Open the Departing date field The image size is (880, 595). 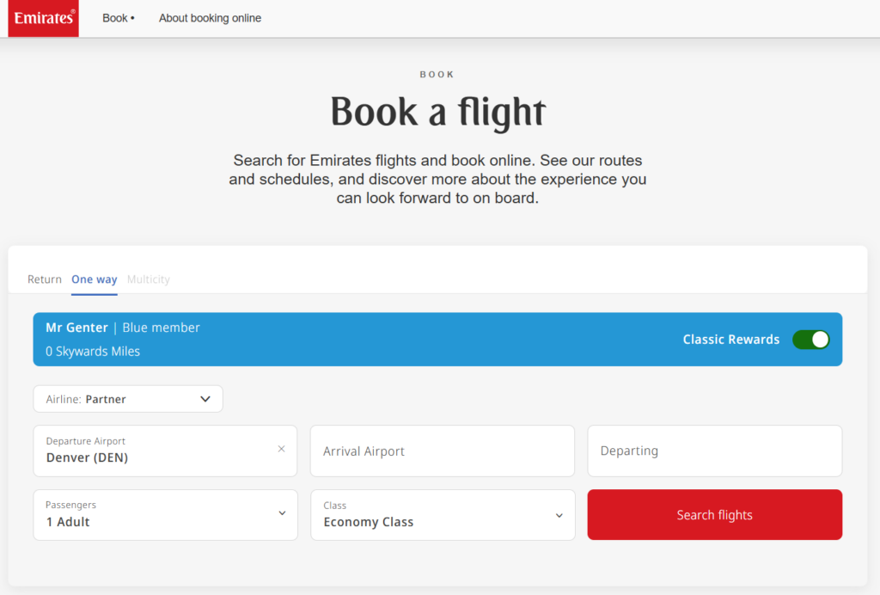(714, 451)
